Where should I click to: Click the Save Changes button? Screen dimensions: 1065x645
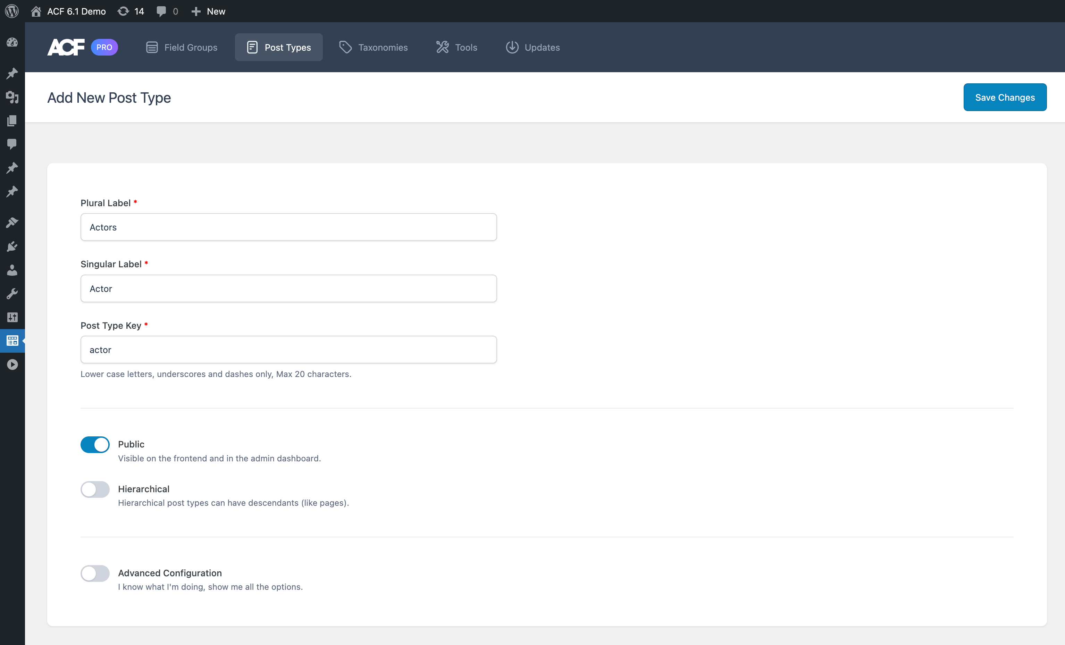tap(1005, 97)
